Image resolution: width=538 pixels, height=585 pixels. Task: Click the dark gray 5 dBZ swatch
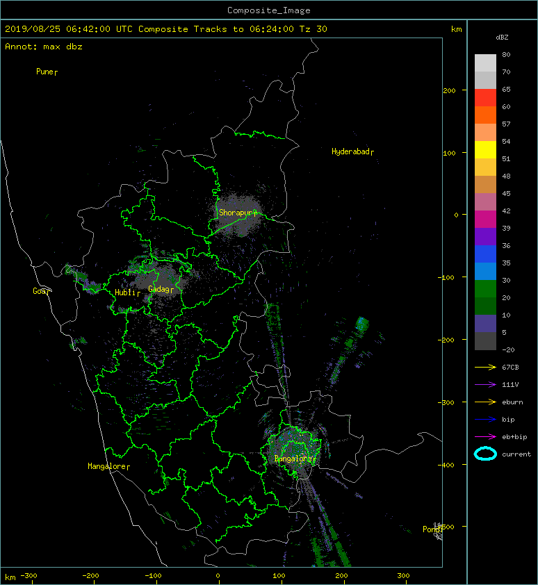click(485, 341)
